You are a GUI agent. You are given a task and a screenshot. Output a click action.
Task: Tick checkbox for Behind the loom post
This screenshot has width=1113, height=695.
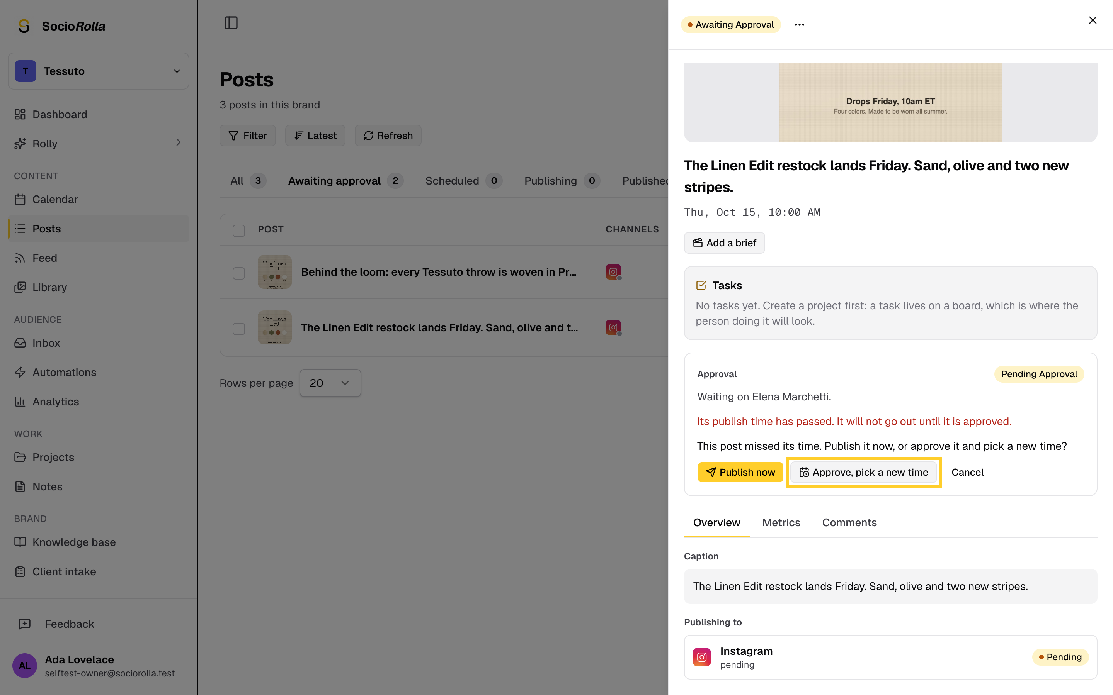239,273
